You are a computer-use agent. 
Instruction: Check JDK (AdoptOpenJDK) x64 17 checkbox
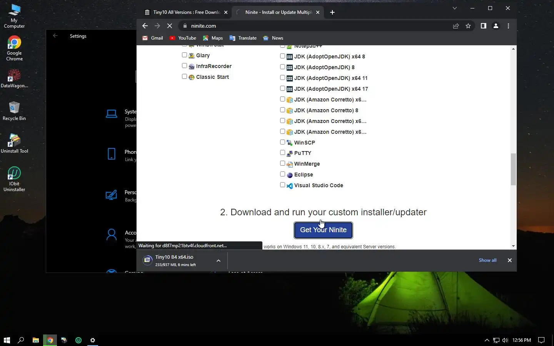(282, 88)
